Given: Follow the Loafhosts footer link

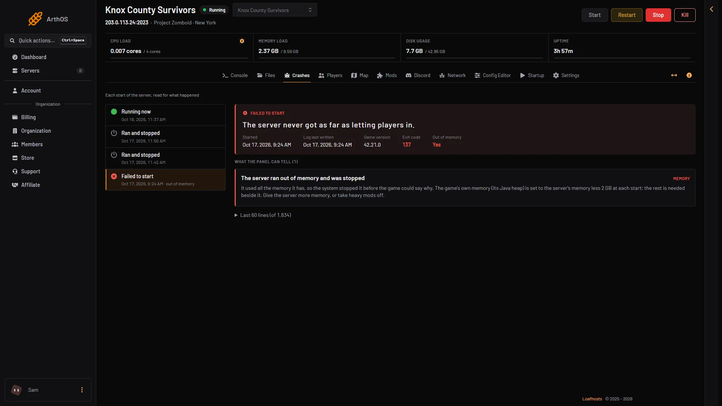Looking at the screenshot, I should [x=592, y=399].
